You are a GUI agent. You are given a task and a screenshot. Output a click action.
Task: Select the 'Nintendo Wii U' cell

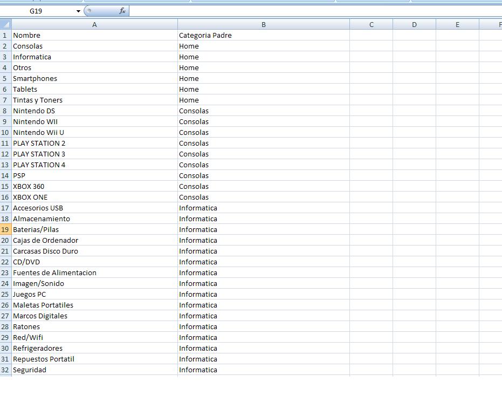pos(94,132)
